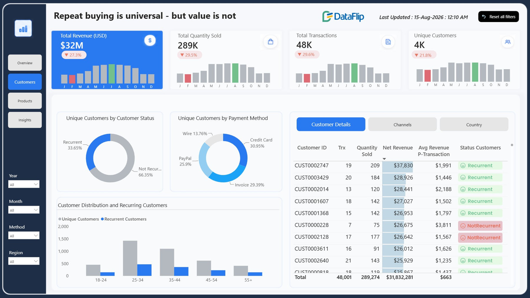530x298 pixels.
Task: Open the Year filter dropdown
Action: [24, 184]
